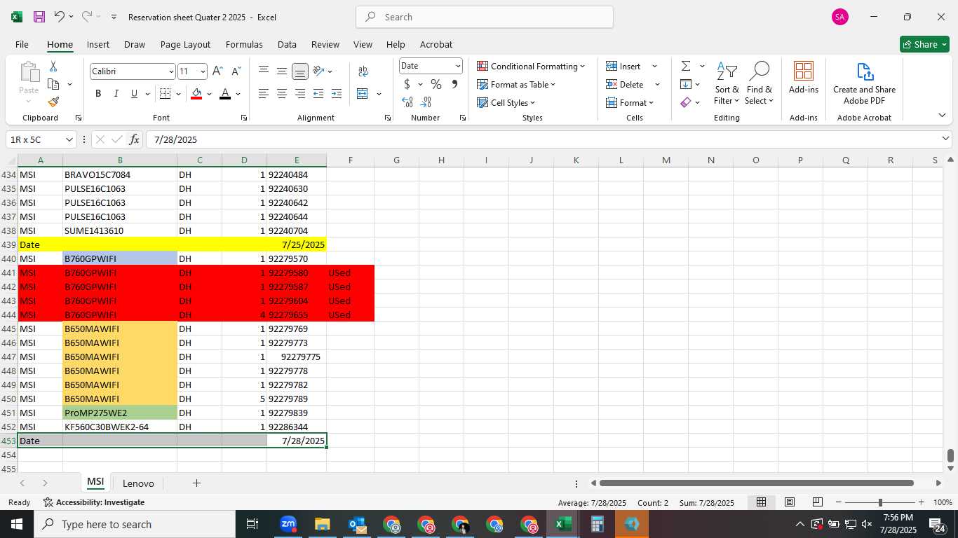This screenshot has width=958, height=538.
Task: Switch to the Insert tab
Action: [x=98, y=44]
